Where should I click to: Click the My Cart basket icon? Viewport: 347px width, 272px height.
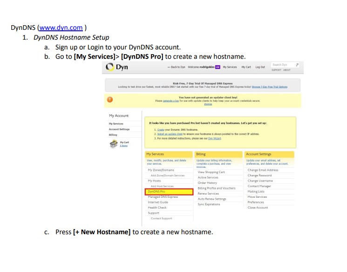[114, 144]
